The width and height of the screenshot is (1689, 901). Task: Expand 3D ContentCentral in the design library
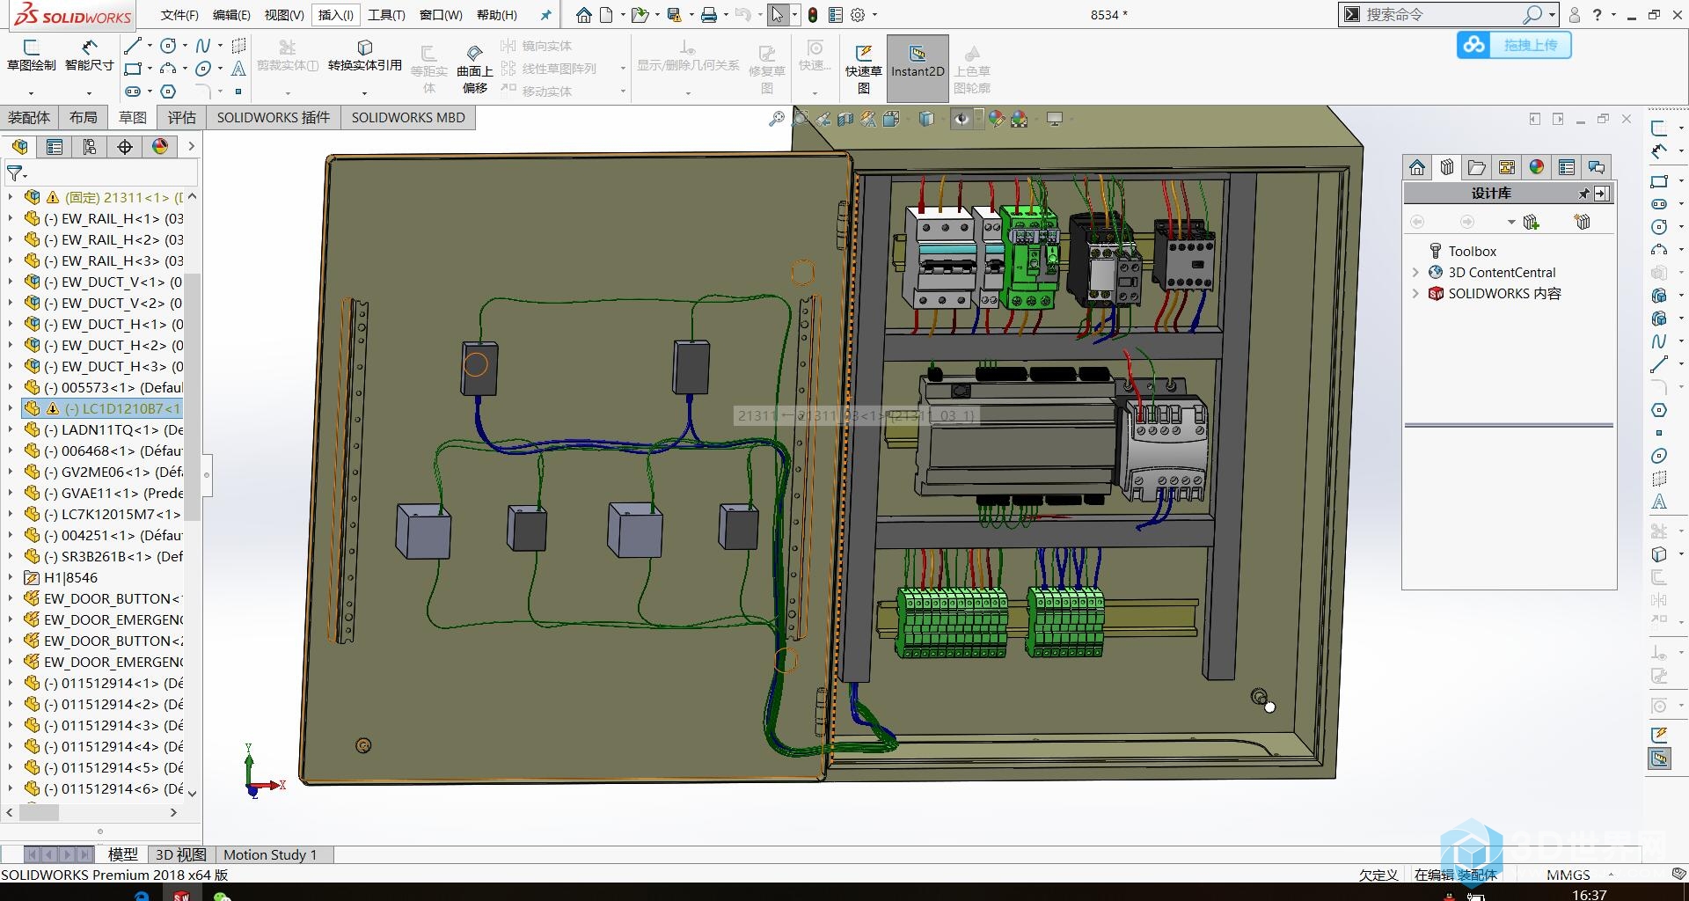(x=1415, y=272)
